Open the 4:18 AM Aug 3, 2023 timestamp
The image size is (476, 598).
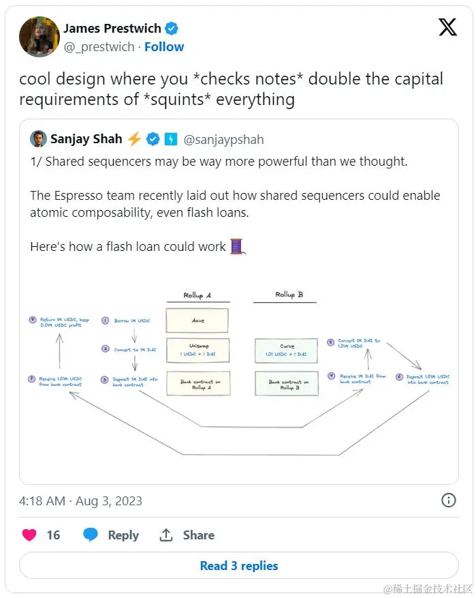pyautogui.click(x=80, y=500)
